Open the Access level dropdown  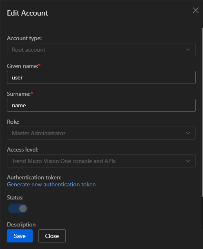[x=101, y=161]
